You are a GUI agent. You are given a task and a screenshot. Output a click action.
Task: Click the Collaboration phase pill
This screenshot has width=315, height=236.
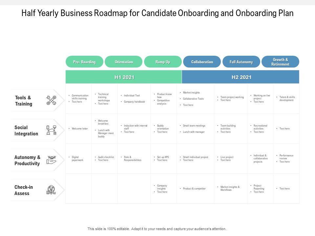click(x=202, y=62)
